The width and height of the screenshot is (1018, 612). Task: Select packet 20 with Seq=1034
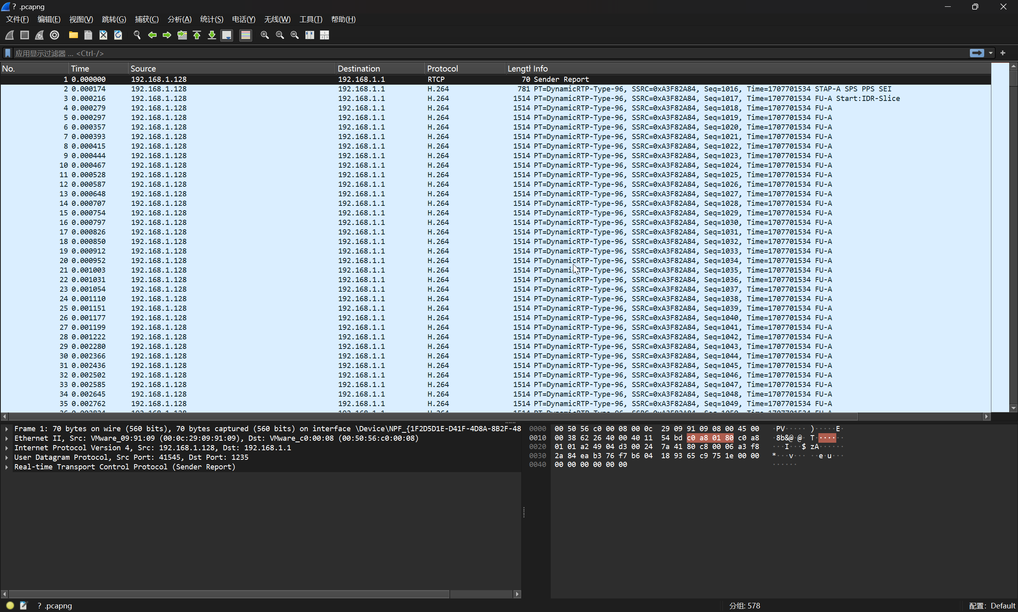pos(495,261)
